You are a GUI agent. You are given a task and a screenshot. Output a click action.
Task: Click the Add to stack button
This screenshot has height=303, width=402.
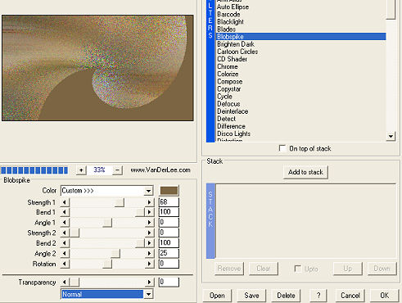point(305,172)
